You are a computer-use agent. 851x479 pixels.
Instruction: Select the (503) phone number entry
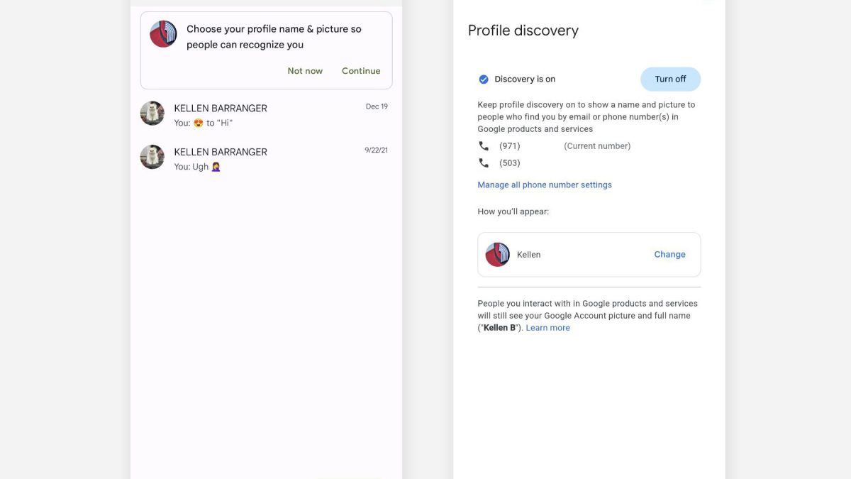click(x=510, y=163)
